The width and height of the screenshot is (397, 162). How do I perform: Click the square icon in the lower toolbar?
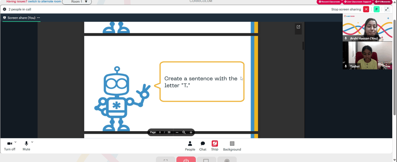[206, 160]
